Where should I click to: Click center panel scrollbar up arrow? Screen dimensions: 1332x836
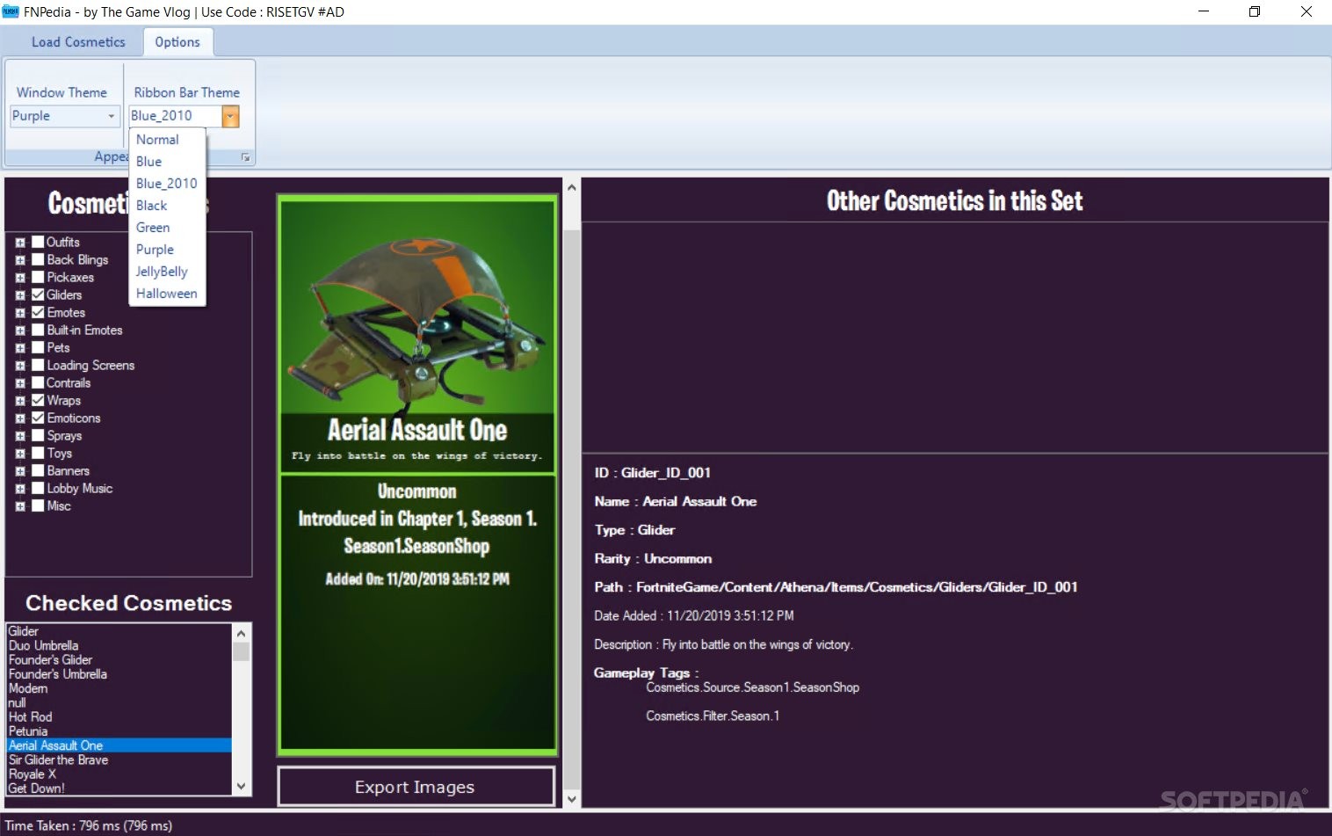click(572, 187)
